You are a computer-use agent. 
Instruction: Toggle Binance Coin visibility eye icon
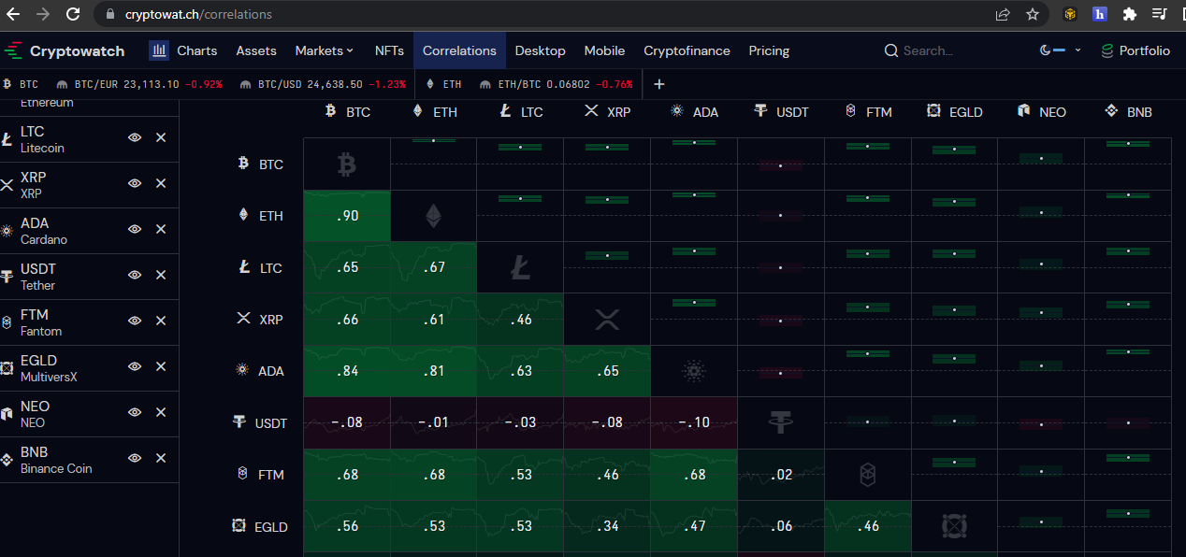pos(135,458)
